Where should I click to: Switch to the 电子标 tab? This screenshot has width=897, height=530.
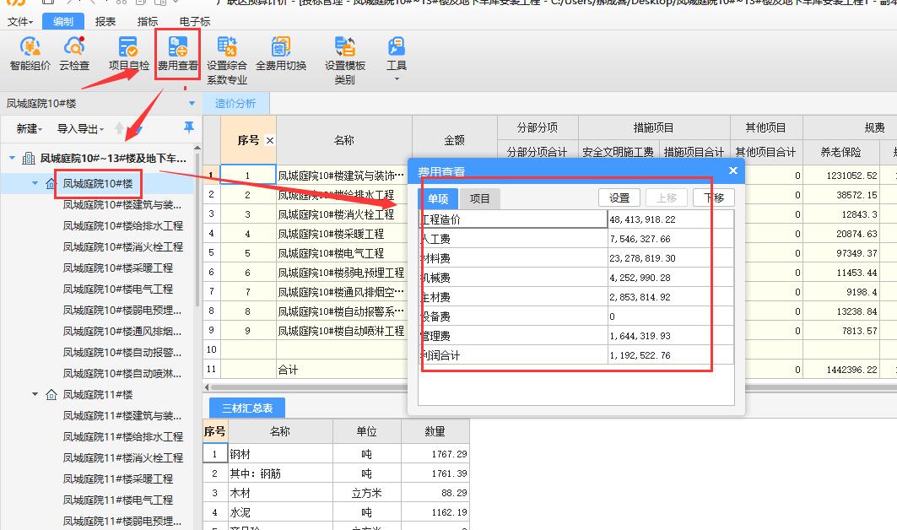[x=194, y=22]
